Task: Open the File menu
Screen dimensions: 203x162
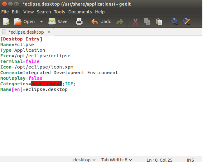Action: [x=5, y=12]
